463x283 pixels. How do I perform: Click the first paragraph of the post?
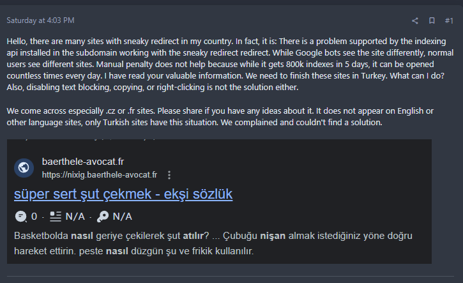(230, 64)
